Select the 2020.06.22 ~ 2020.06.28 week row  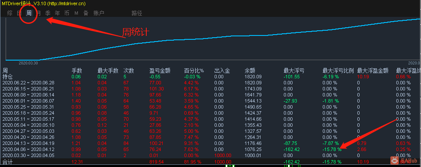pyautogui.click(x=210, y=83)
